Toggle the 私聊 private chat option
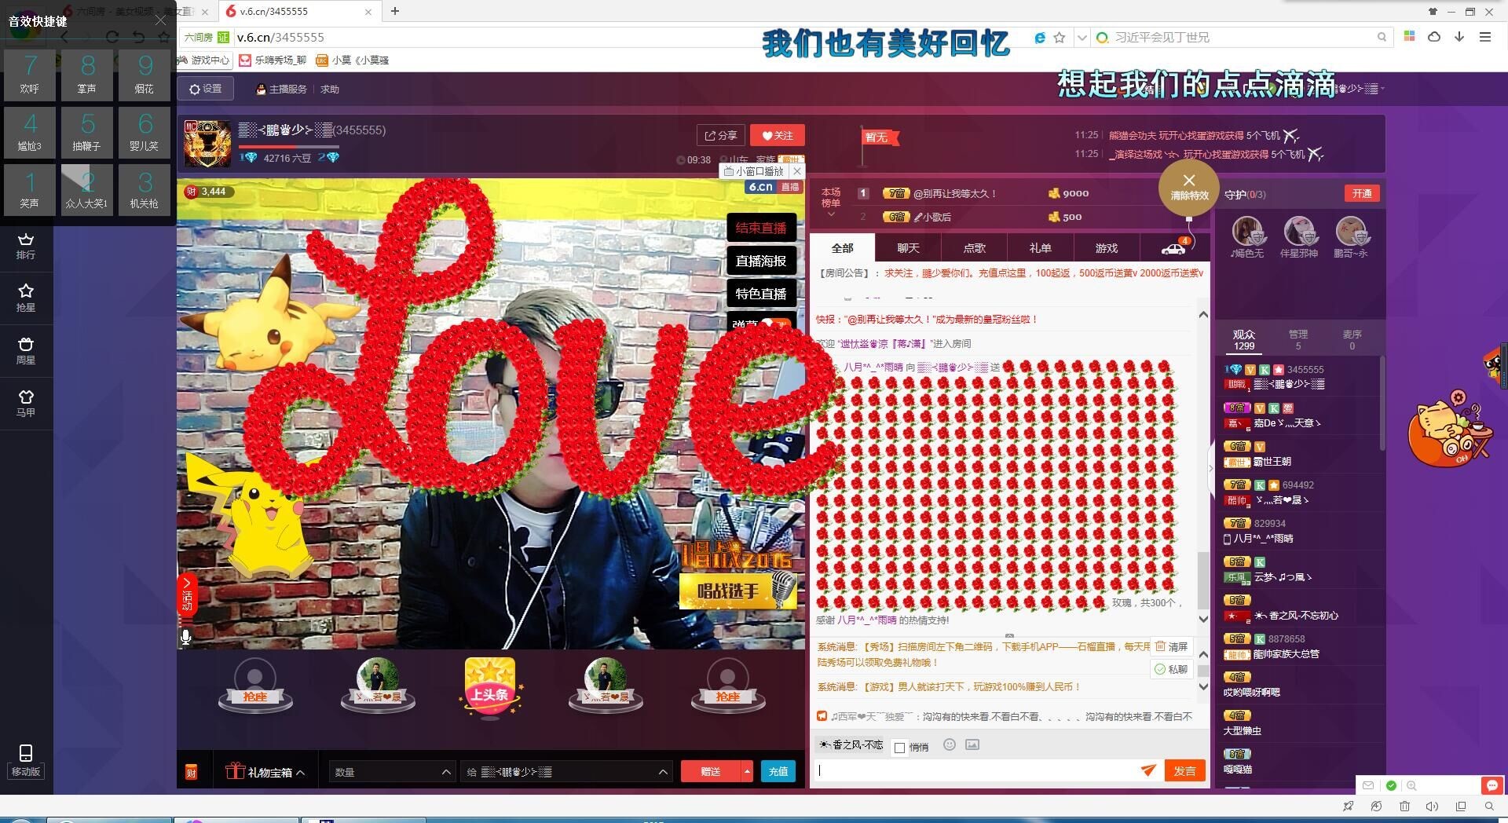This screenshot has width=1508, height=823. [1171, 669]
